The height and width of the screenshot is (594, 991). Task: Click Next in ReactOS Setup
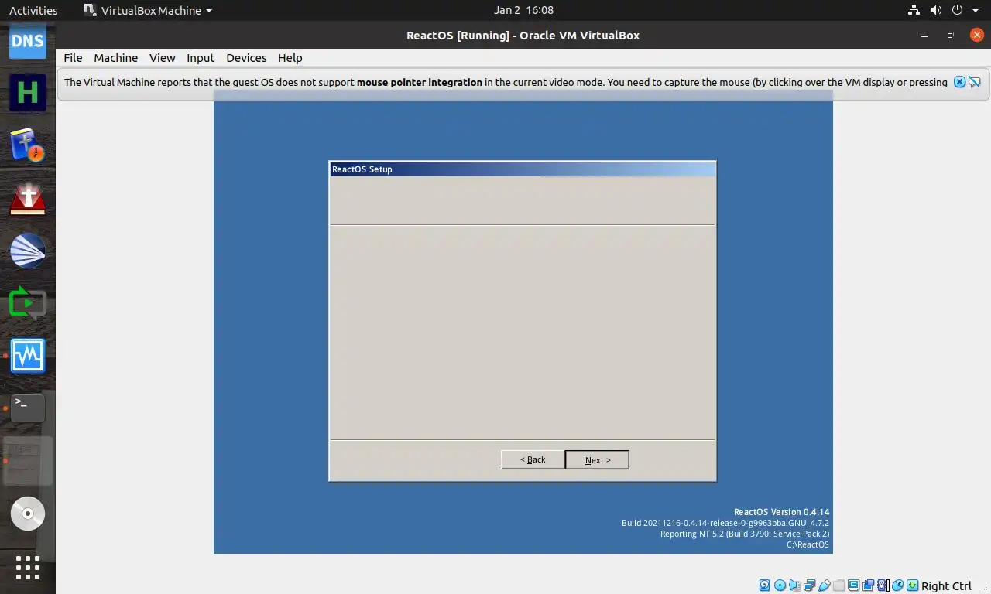pos(597,459)
